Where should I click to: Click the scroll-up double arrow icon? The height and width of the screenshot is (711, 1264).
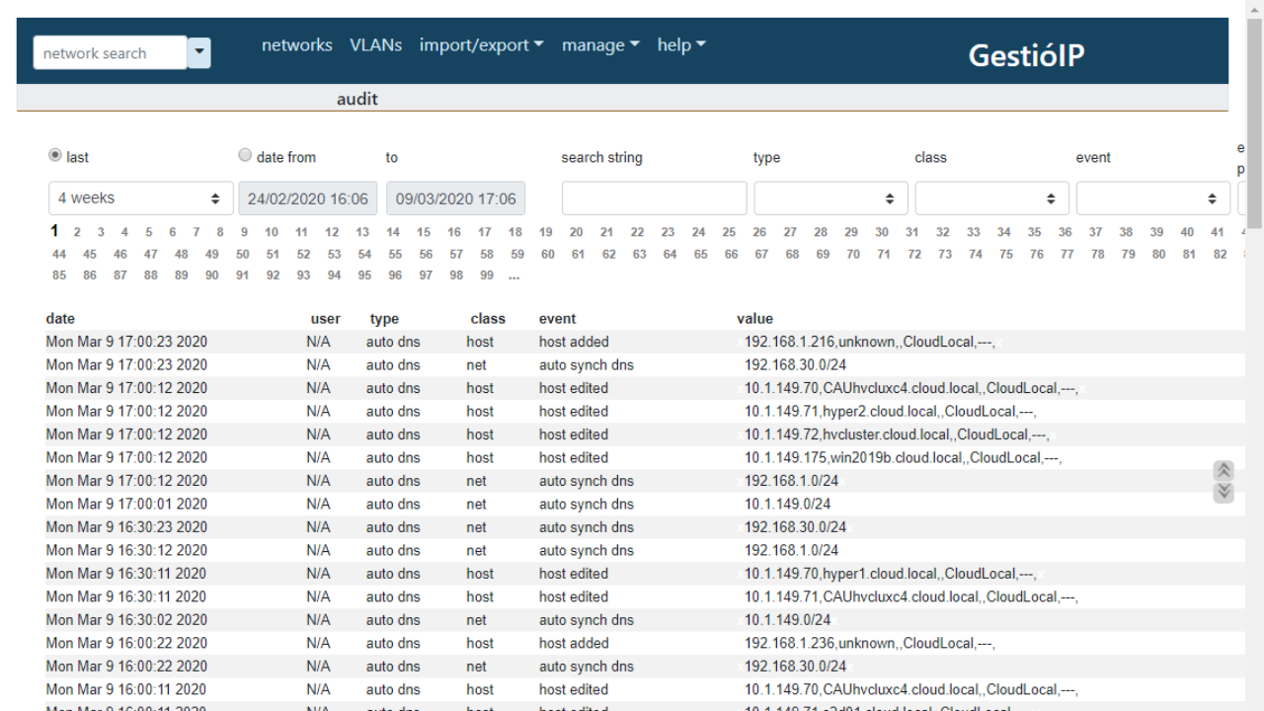(x=1224, y=471)
